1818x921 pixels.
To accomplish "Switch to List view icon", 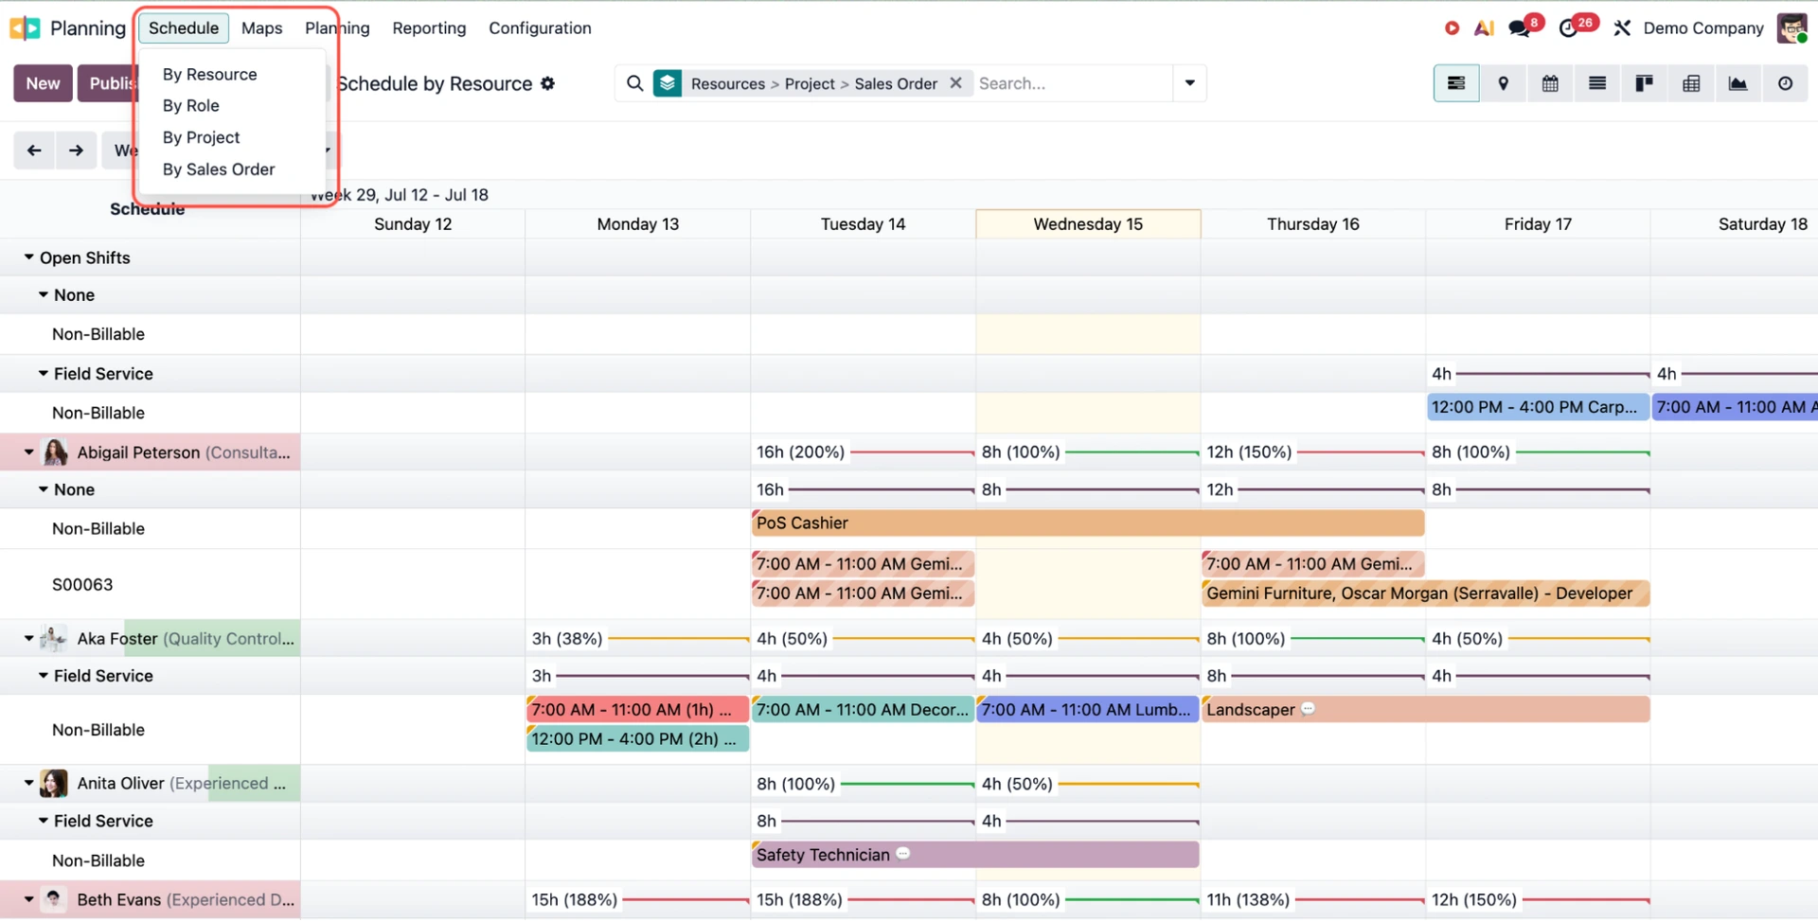I will tap(1597, 83).
